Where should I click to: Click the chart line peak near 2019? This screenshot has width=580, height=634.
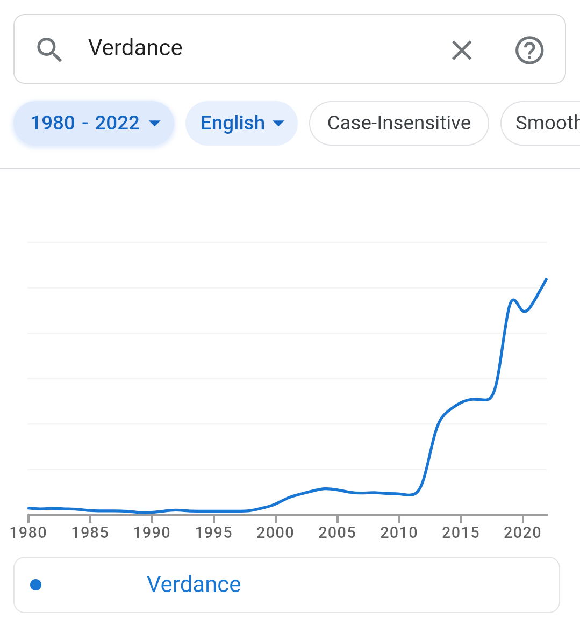513,300
